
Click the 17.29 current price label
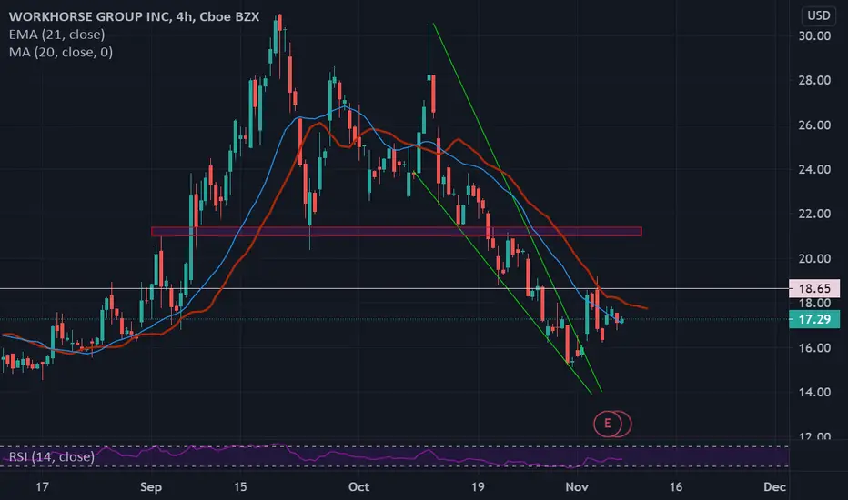point(814,319)
